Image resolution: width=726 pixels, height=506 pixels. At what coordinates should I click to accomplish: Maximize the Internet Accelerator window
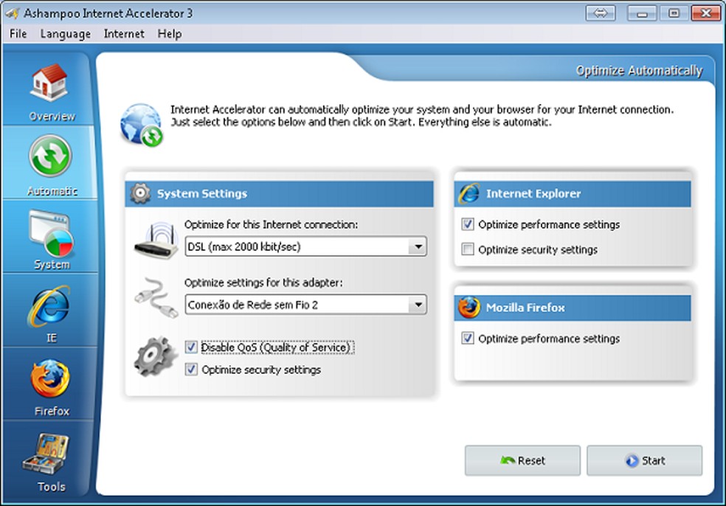coord(674,13)
